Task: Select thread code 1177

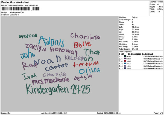Action: (x=145, y=64)
